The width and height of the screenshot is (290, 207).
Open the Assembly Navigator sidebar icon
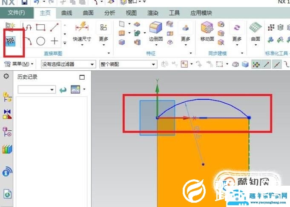pyautogui.click(x=7, y=97)
